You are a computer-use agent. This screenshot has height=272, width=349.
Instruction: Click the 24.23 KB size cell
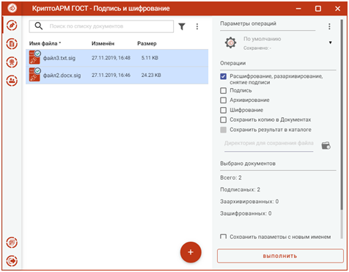pos(151,75)
